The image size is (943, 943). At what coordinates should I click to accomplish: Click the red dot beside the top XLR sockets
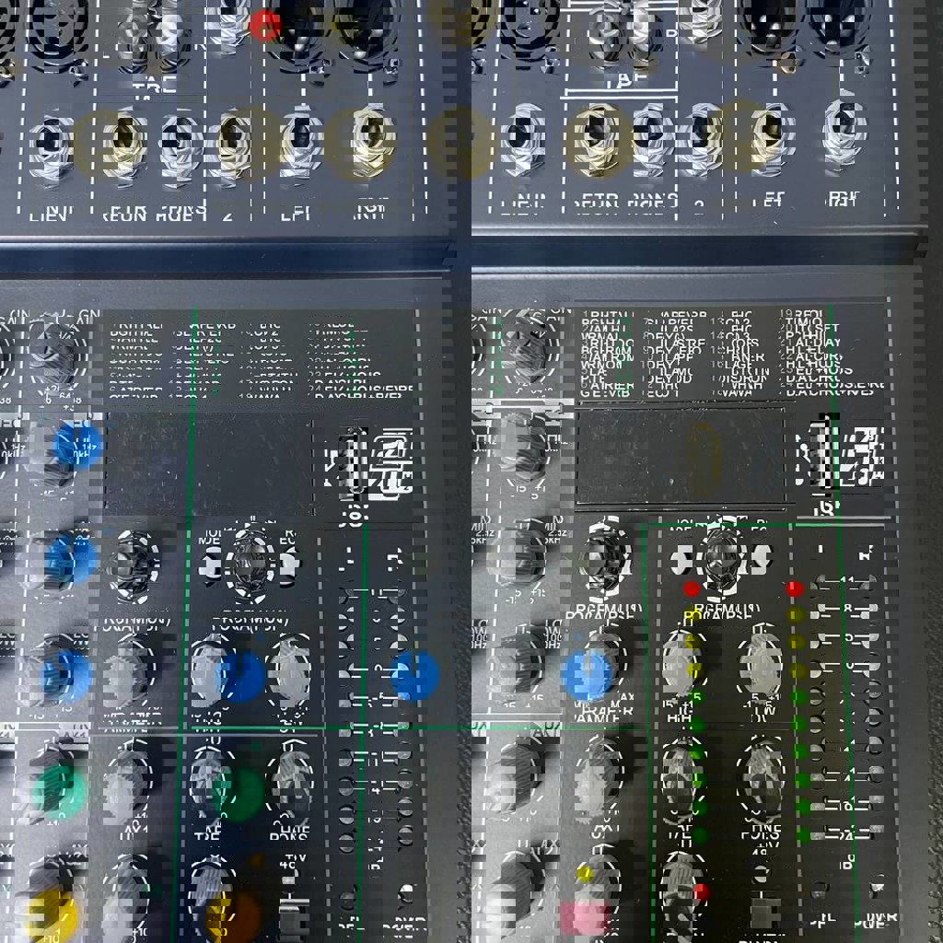(x=264, y=26)
